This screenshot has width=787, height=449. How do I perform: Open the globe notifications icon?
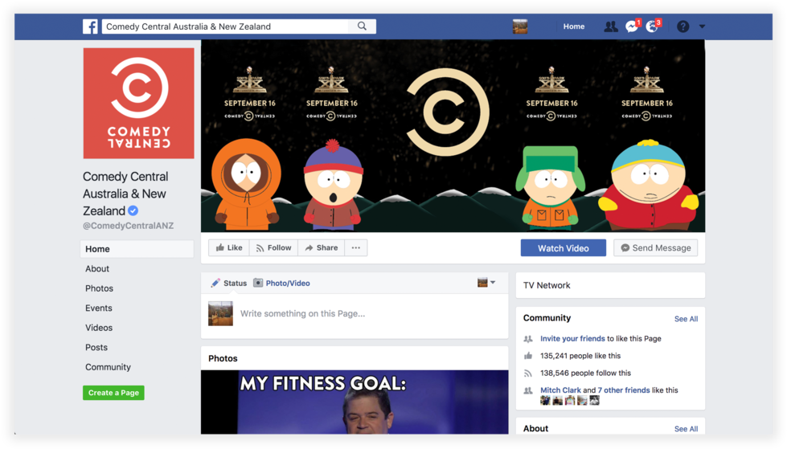tap(653, 26)
